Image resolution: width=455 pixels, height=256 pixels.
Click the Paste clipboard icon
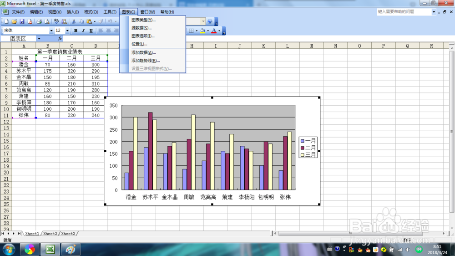pos(89,21)
